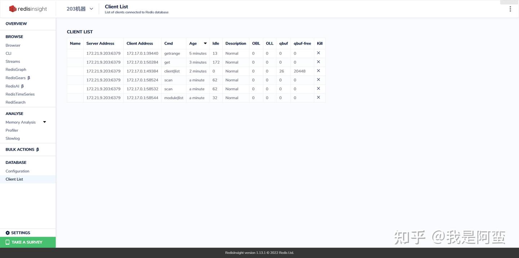Select the Idle column header
This screenshot has width=519, height=258.
pos(216,43)
